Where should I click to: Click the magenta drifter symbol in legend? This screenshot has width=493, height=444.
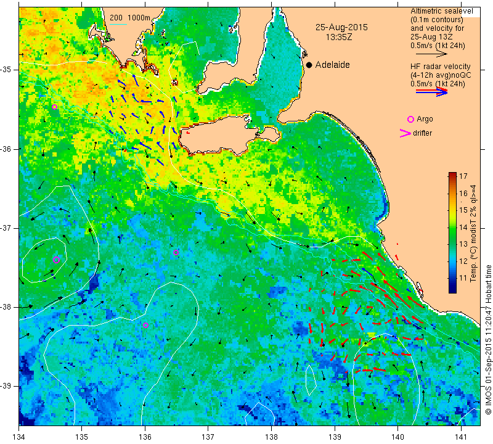pos(405,133)
